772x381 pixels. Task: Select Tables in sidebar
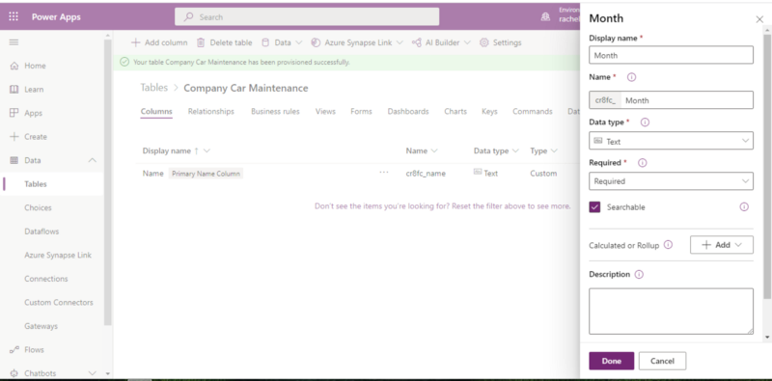[52, 183]
